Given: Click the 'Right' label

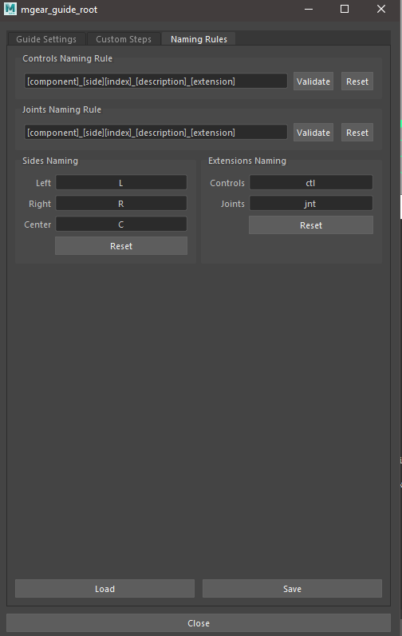Looking at the screenshot, I should pyautogui.click(x=40, y=204).
